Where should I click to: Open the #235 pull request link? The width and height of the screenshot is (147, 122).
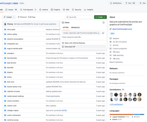[x=64, y=110]
